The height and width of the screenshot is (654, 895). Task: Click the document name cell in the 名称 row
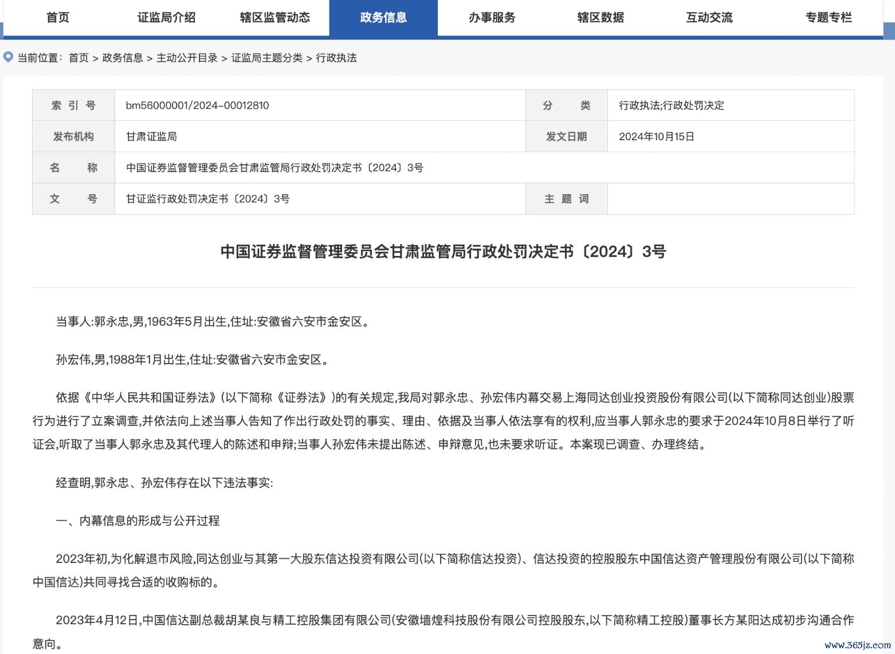coord(484,168)
